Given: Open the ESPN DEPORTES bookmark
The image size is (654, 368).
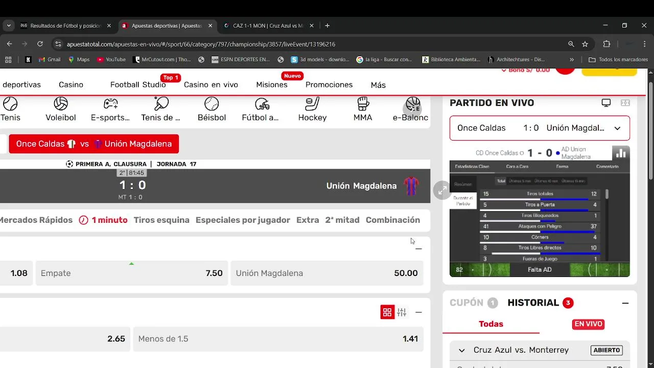Looking at the screenshot, I should click(x=241, y=59).
